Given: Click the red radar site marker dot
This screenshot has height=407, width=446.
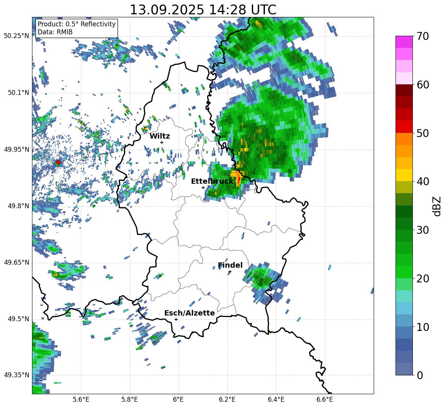Looking at the screenshot, I should (x=58, y=162).
